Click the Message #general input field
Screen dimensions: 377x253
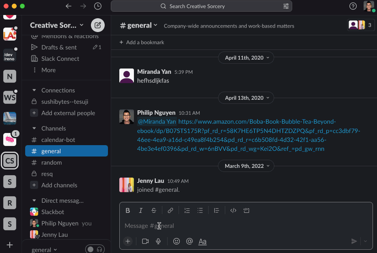tap(243, 226)
